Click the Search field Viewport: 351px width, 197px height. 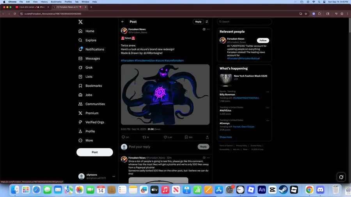coord(244,22)
